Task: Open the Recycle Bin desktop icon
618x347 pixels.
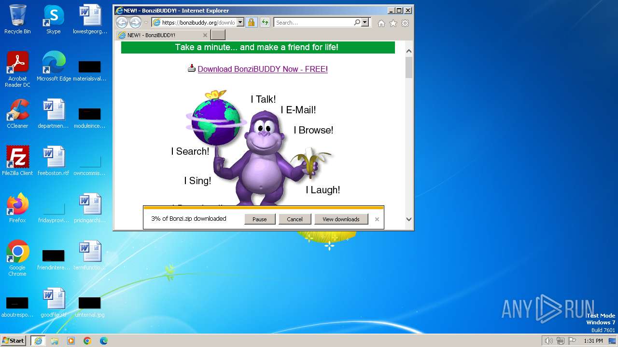Action: (x=17, y=19)
